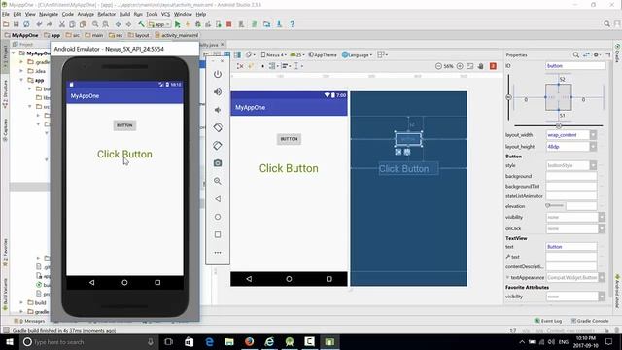Open the Refactor menu
The image size is (622, 350).
pos(106,14)
